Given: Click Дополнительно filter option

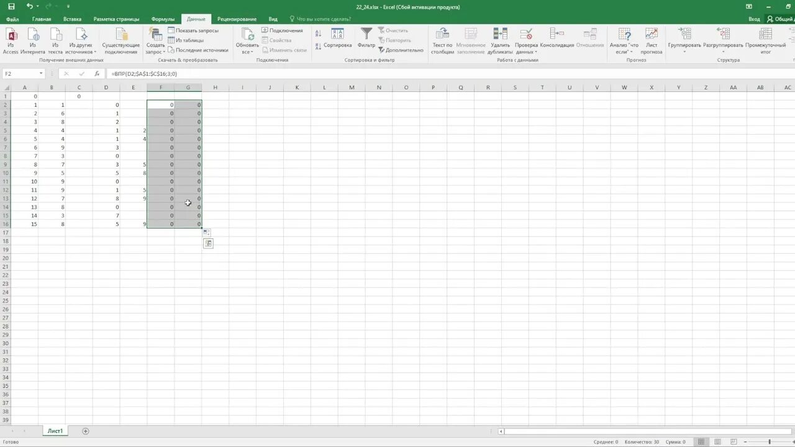Looking at the screenshot, I should [x=401, y=50].
